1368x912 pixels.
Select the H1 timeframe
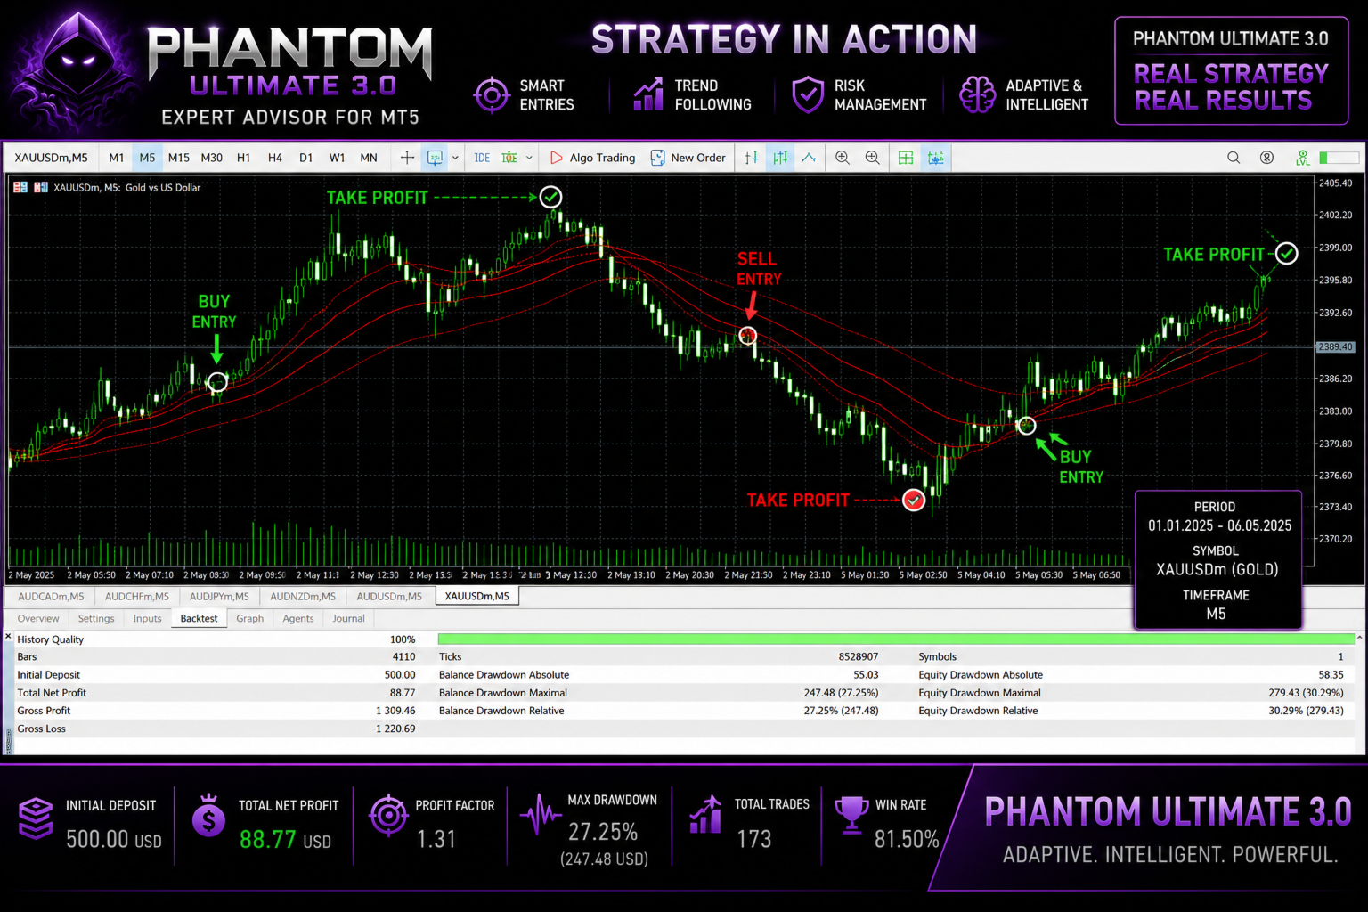coord(243,158)
